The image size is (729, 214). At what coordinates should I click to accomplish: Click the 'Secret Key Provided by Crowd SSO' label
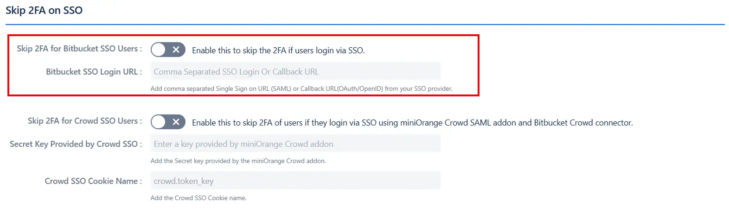click(x=76, y=144)
